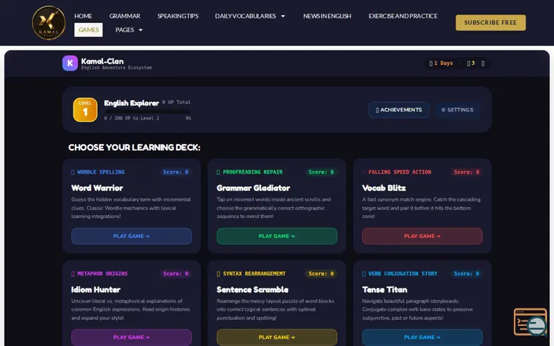Click the 0 XP Total text
The width and height of the screenshot is (554, 346).
click(x=177, y=102)
